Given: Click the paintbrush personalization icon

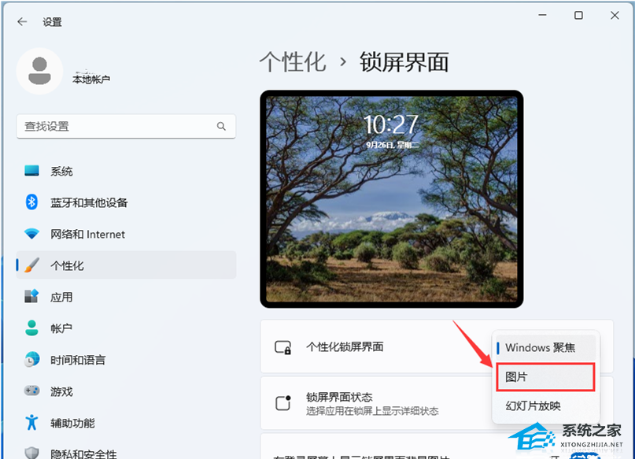Looking at the screenshot, I should point(31,265).
